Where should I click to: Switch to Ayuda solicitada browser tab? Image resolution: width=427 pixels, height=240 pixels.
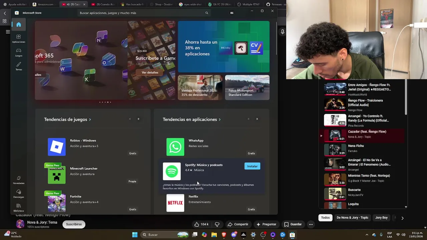[15, 4]
